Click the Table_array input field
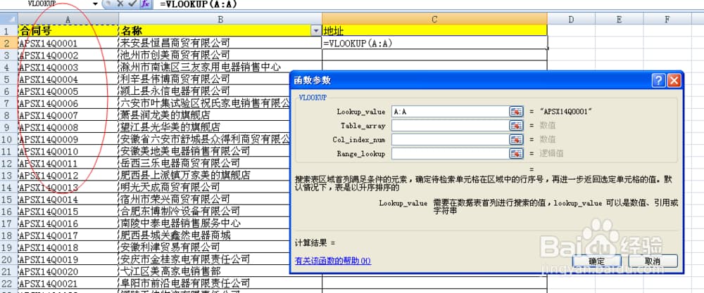704x293 pixels. pos(449,126)
